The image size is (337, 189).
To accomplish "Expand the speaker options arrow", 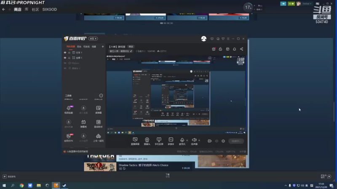I will 199,140.
